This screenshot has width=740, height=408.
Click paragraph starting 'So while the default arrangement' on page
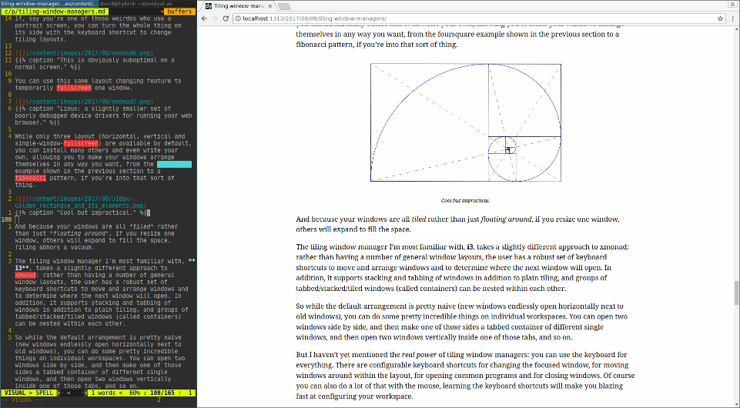click(461, 322)
